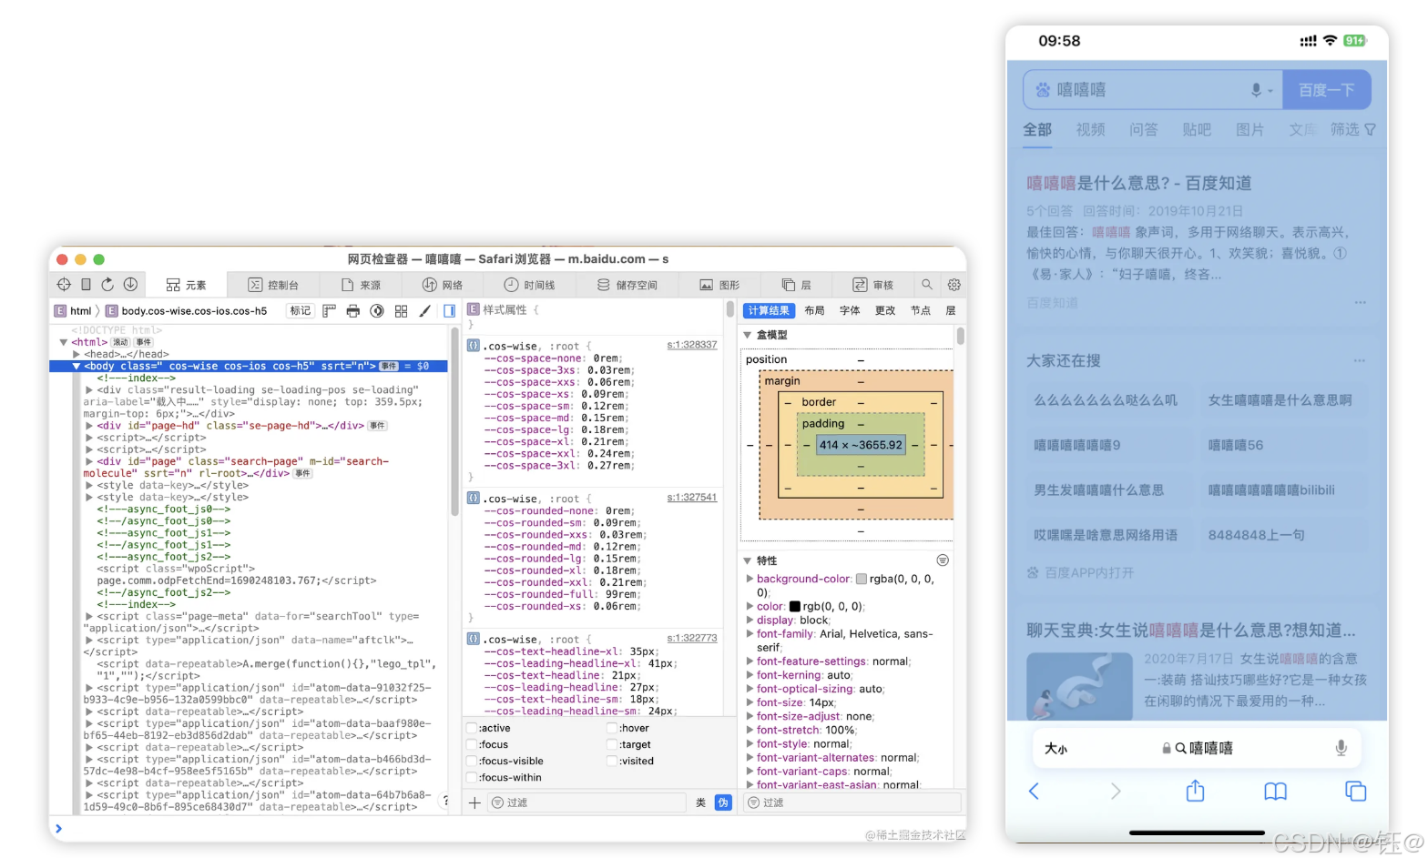Click the s:1:328337 source link
Viewport: 1428px width, 868px height.
pyautogui.click(x=692, y=345)
